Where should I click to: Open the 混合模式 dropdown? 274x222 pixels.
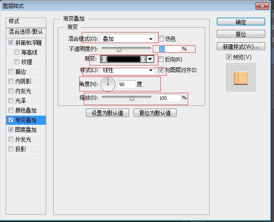point(128,39)
